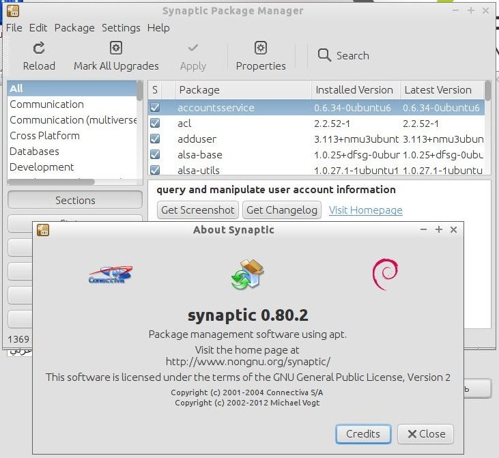The width and height of the screenshot is (499, 458).
Task: Sort by Package column header
Action: coord(243,89)
